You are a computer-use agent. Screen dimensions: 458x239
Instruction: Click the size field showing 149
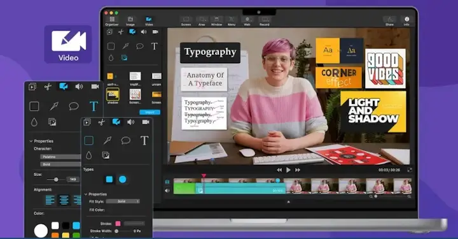(73, 179)
